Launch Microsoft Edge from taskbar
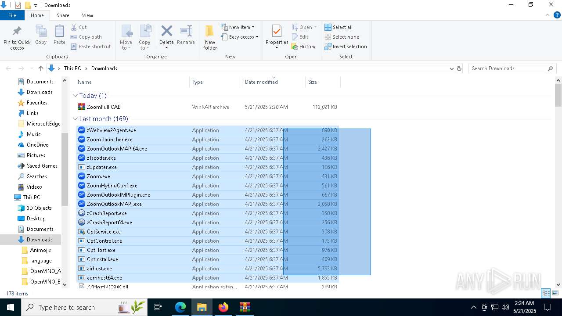 pyautogui.click(x=180, y=307)
